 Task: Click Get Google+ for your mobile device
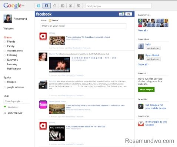point(156,107)
